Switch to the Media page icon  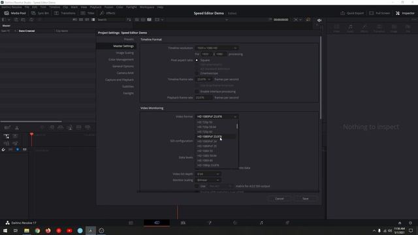(x=131, y=223)
